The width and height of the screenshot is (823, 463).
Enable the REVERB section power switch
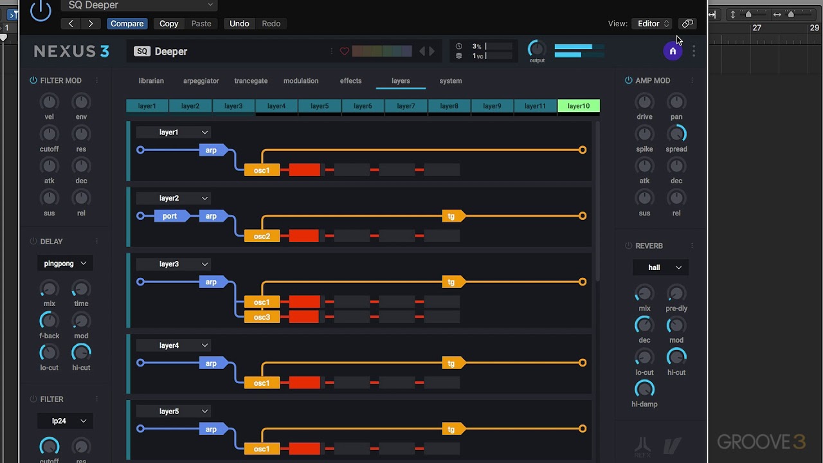[629, 246]
